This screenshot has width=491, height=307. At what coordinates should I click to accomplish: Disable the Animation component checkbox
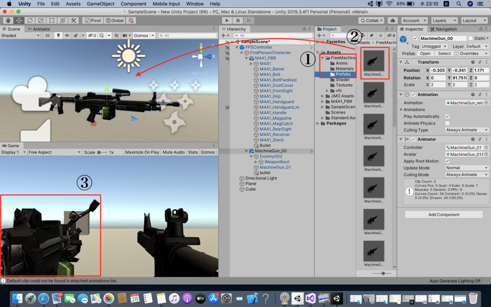(x=413, y=95)
